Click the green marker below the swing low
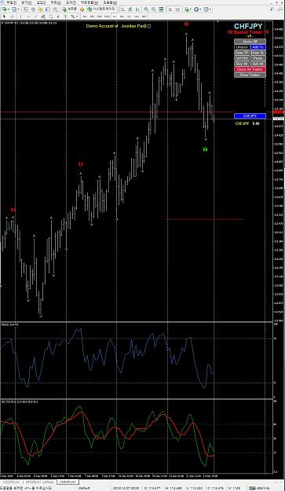Screen dimensions: 285x491 pyautogui.click(x=205, y=150)
